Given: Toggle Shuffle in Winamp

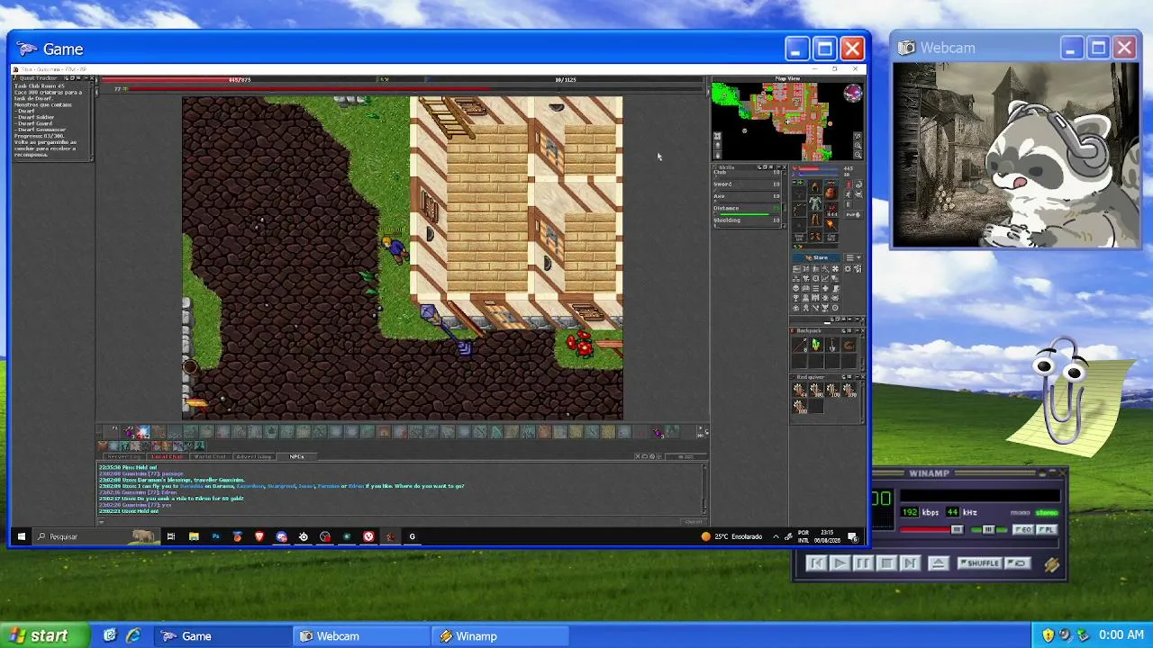Looking at the screenshot, I should click(x=980, y=563).
